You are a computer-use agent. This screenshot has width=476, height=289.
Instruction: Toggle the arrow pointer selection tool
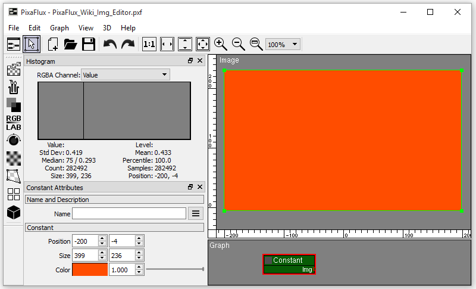tap(32, 44)
